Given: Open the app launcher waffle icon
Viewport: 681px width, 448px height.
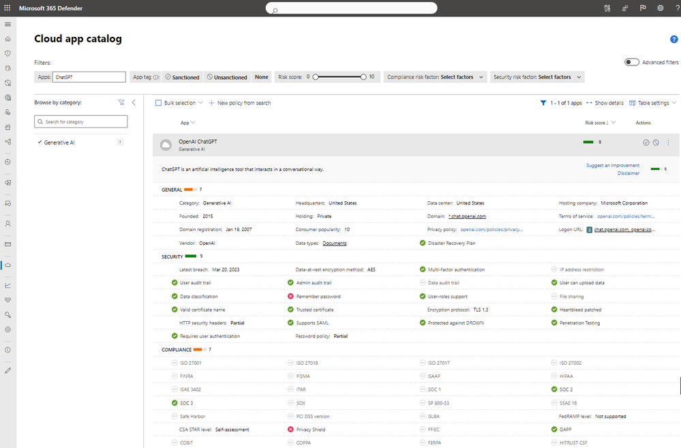Looking at the screenshot, I should tap(7, 8).
